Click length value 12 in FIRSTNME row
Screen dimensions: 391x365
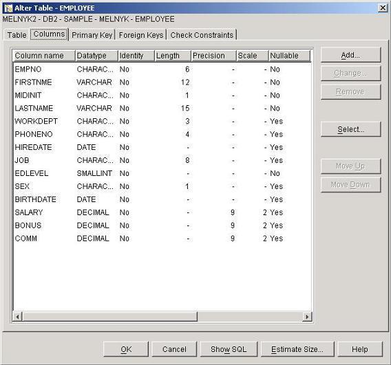tap(185, 82)
